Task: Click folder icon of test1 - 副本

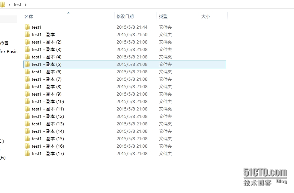Action: click(x=27, y=35)
